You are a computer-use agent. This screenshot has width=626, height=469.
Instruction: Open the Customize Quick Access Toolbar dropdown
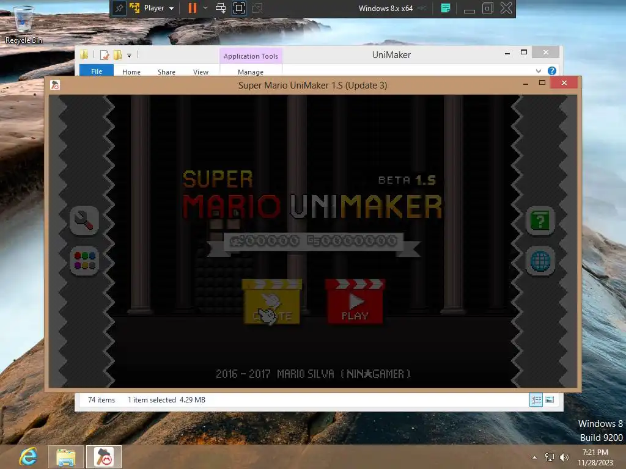130,56
